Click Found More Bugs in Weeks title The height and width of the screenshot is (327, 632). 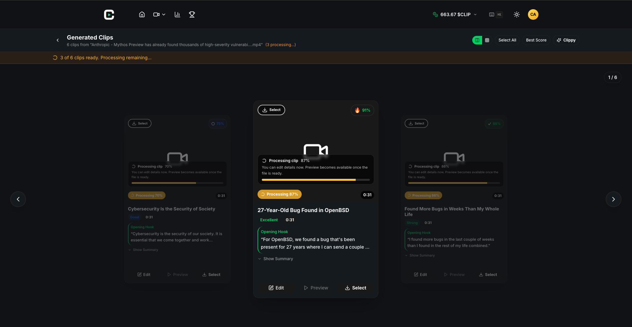[452, 211]
